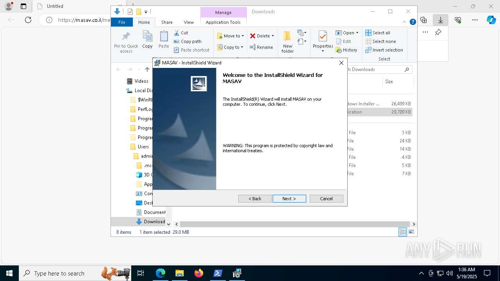Click the browser Refresh icon
This screenshot has height=281, width=500.
click(x=28, y=20)
